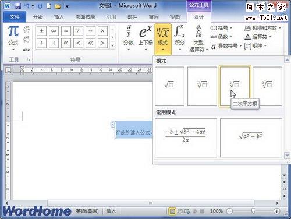Open the 矩阵 matrix dropdown
Viewport: 291px width, 219px height.
[255, 46]
